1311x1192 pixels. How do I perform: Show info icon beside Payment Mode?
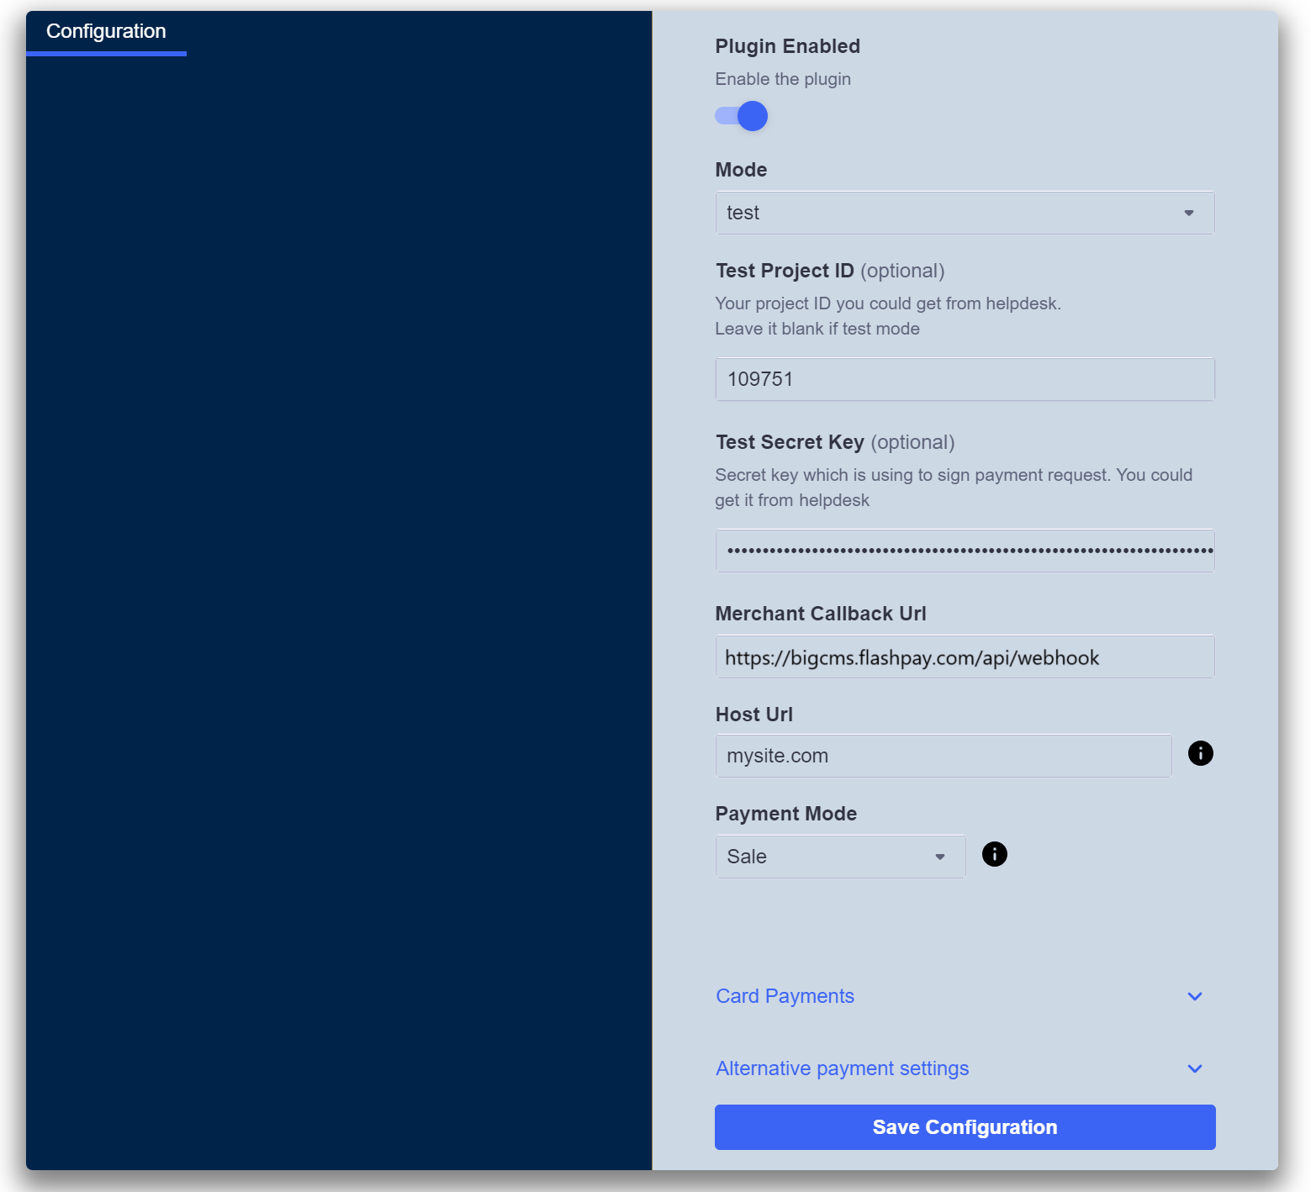[x=994, y=854]
